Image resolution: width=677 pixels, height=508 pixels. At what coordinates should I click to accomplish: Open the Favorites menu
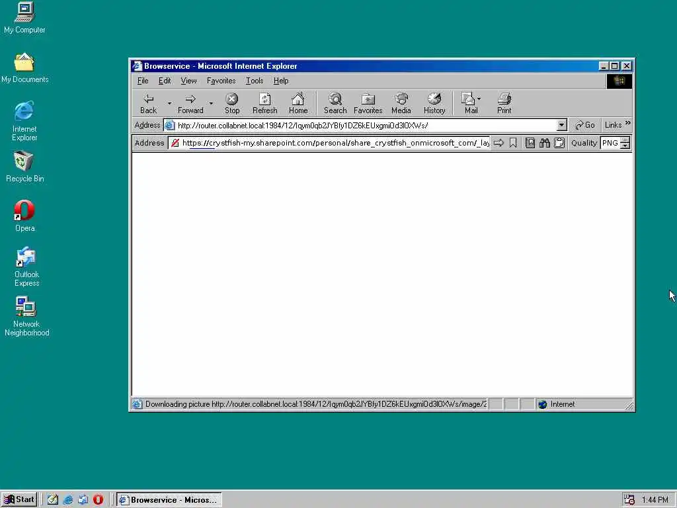[x=221, y=81]
